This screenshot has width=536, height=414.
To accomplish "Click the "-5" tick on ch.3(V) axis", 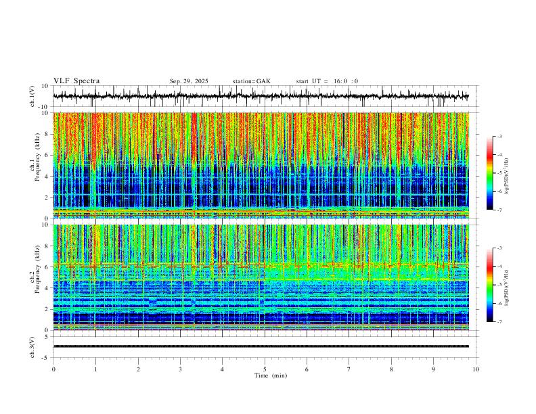I will click(x=46, y=358).
